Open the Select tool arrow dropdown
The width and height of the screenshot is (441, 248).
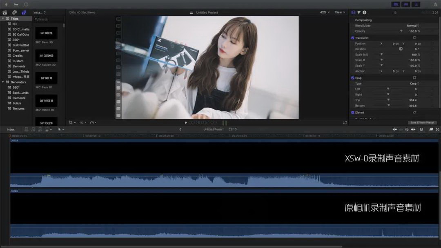point(61,129)
